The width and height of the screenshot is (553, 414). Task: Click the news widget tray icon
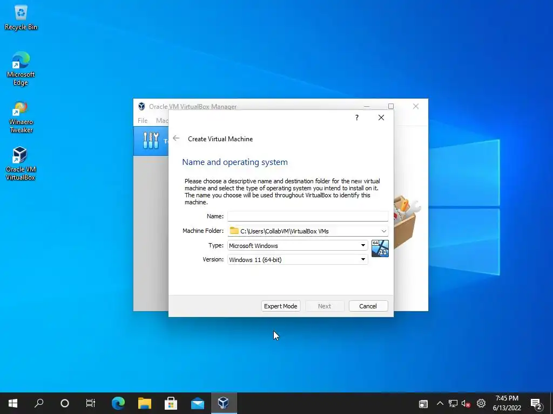click(423, 404)
